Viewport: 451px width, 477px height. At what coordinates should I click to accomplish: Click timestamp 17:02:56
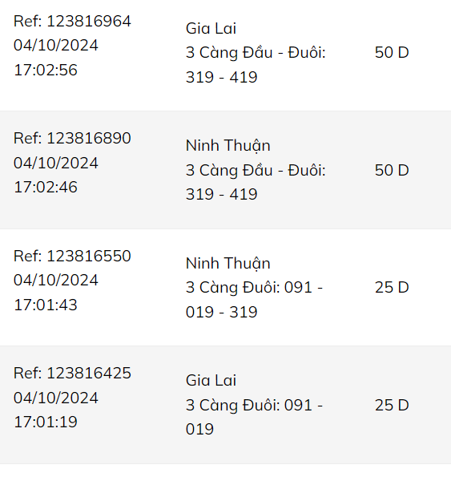point(46,70)
